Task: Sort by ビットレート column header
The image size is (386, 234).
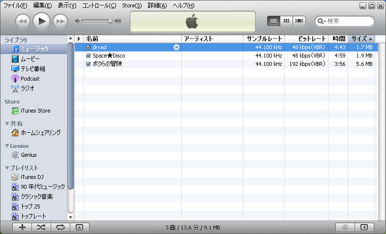Action: [x=306, y=39]
